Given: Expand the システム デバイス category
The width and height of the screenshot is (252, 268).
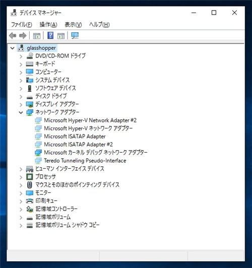Looking at the screenshot, I should point(21,81).
